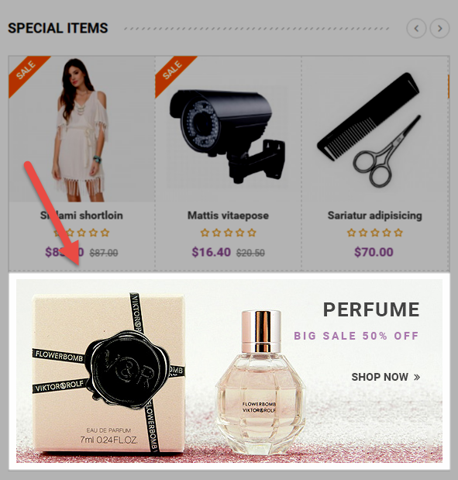Open the Mattis vitaepose product link
The height and width of the screenshot is (480, 458).
229,216
